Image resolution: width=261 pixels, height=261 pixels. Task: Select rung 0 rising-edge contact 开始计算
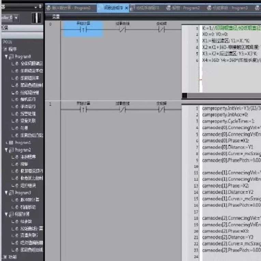(83, 30)
